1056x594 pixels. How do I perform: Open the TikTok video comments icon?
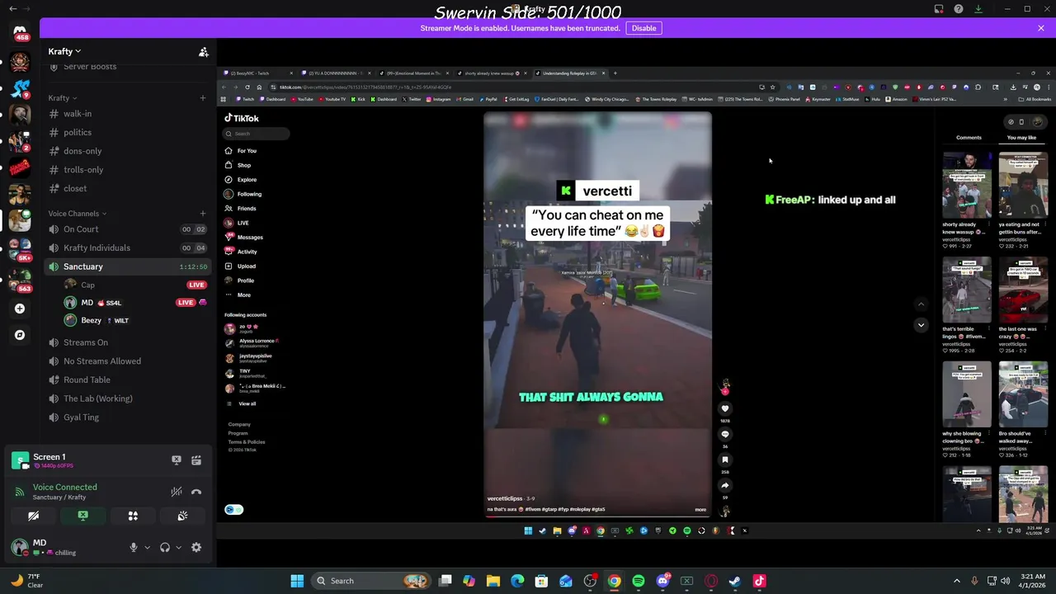tap(725, 434)
